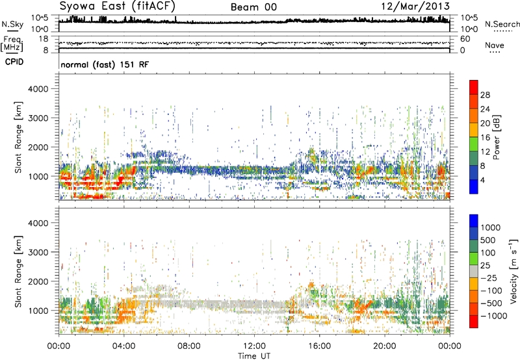Screen dimensions: 520x360
Task: Click the blue bottom segment of the Power colorbar
Action: (x=474, y=186)
